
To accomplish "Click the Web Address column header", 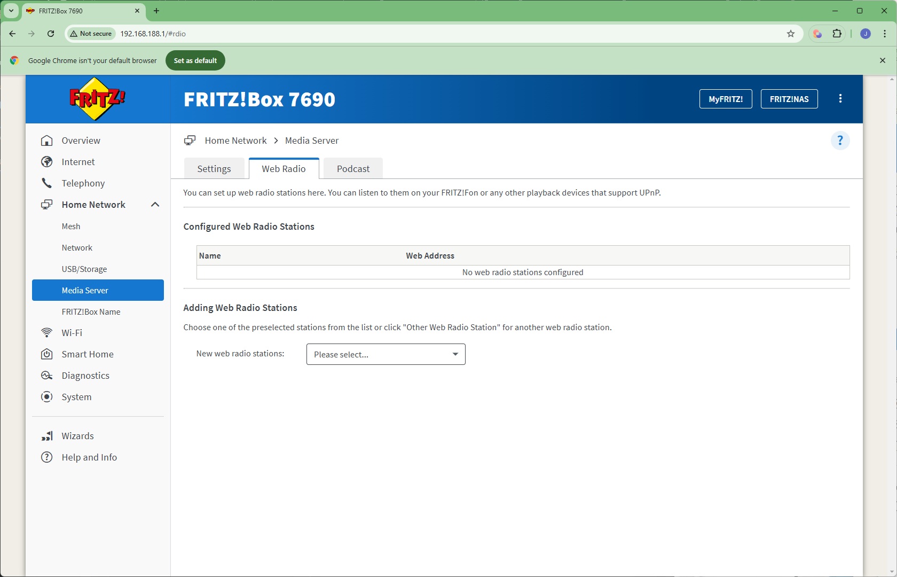I will 430,256.
